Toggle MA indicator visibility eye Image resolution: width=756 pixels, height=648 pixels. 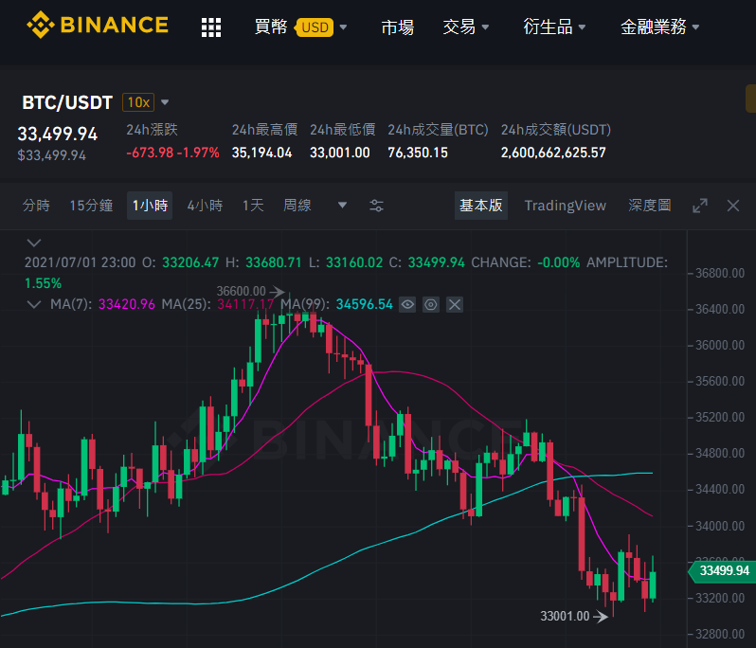pos(407,305)
